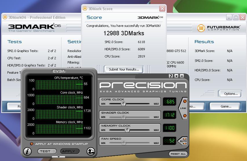Image resolution: width=247 pixels, height=161 pixels.
Task: Click CPU Test row in Tests
Action: (x=32, y=58)
